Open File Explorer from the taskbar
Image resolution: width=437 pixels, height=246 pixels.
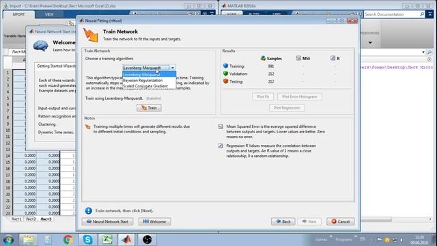28,240
